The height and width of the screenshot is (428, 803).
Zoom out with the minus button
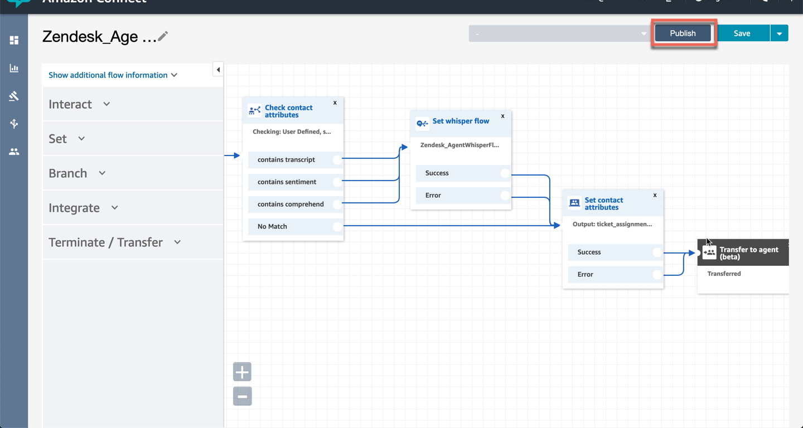point(242,396)
